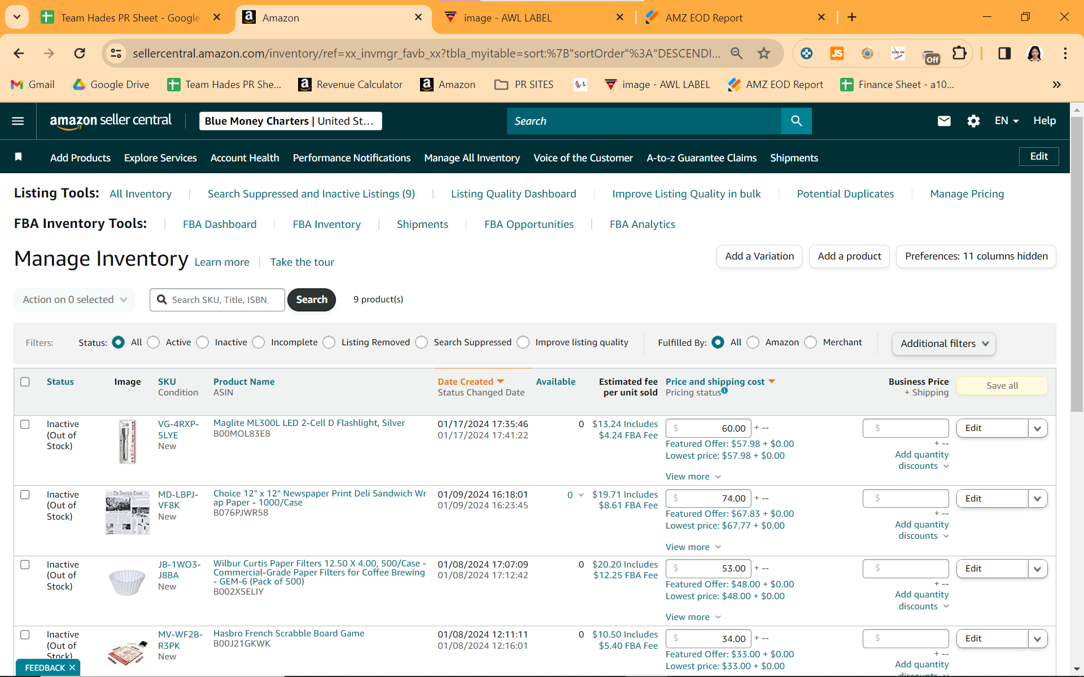The width and height of the screenshot is (1084, 677).
Task: Open the Gmail bookmark
Action: click(33, 85)
